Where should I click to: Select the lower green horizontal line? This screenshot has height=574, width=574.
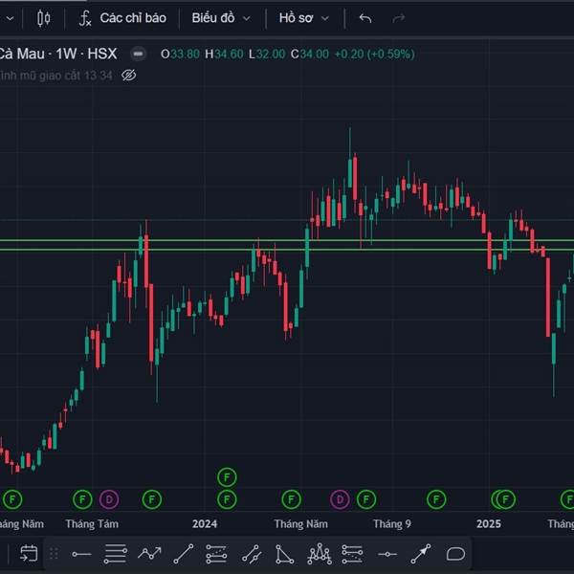pyautogui.click(x=287, y=250)
